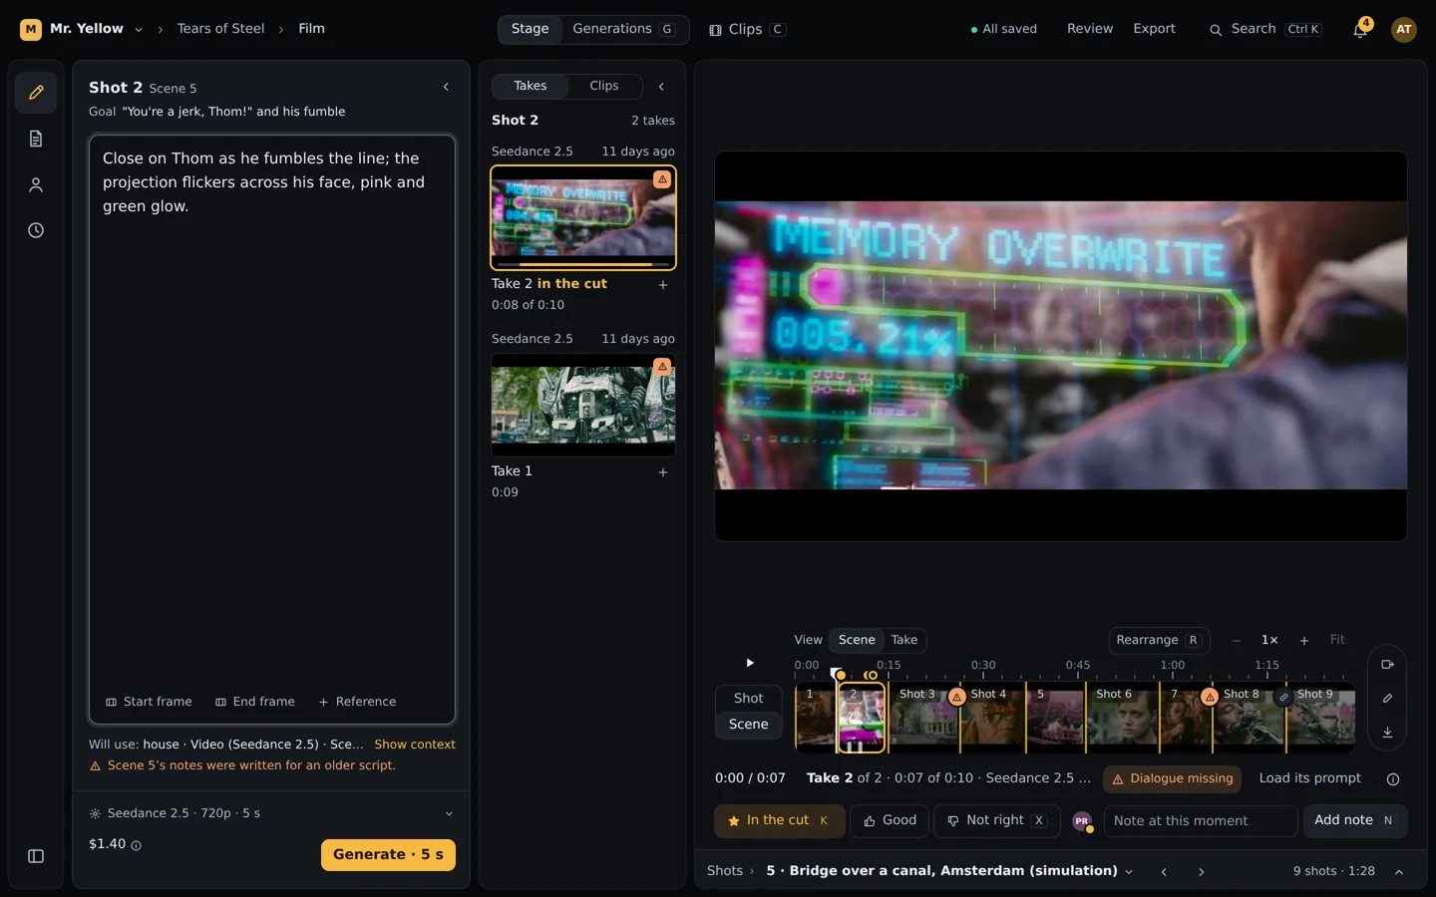Viewport: 1436px width, 897px height.
Task: Click the info icon beside Load its prompt
Action: [x=1393, y=779]
